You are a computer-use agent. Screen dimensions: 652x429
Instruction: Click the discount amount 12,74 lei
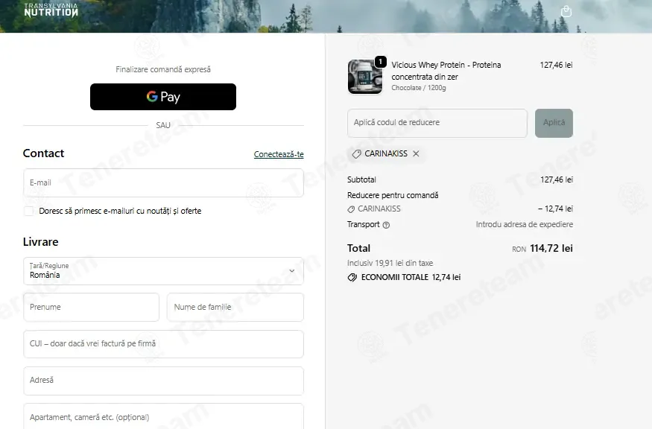point(556,209)
